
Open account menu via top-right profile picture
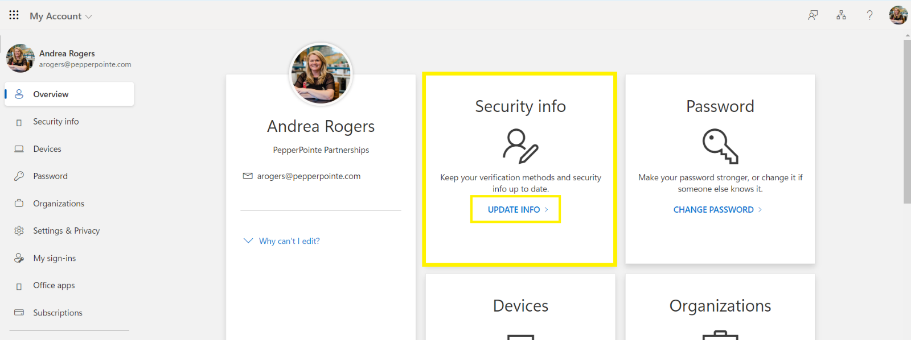pyautogui.click(x=898, y=15)
